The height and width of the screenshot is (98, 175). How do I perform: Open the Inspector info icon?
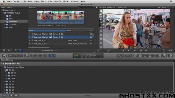click(x=171, y=55)
